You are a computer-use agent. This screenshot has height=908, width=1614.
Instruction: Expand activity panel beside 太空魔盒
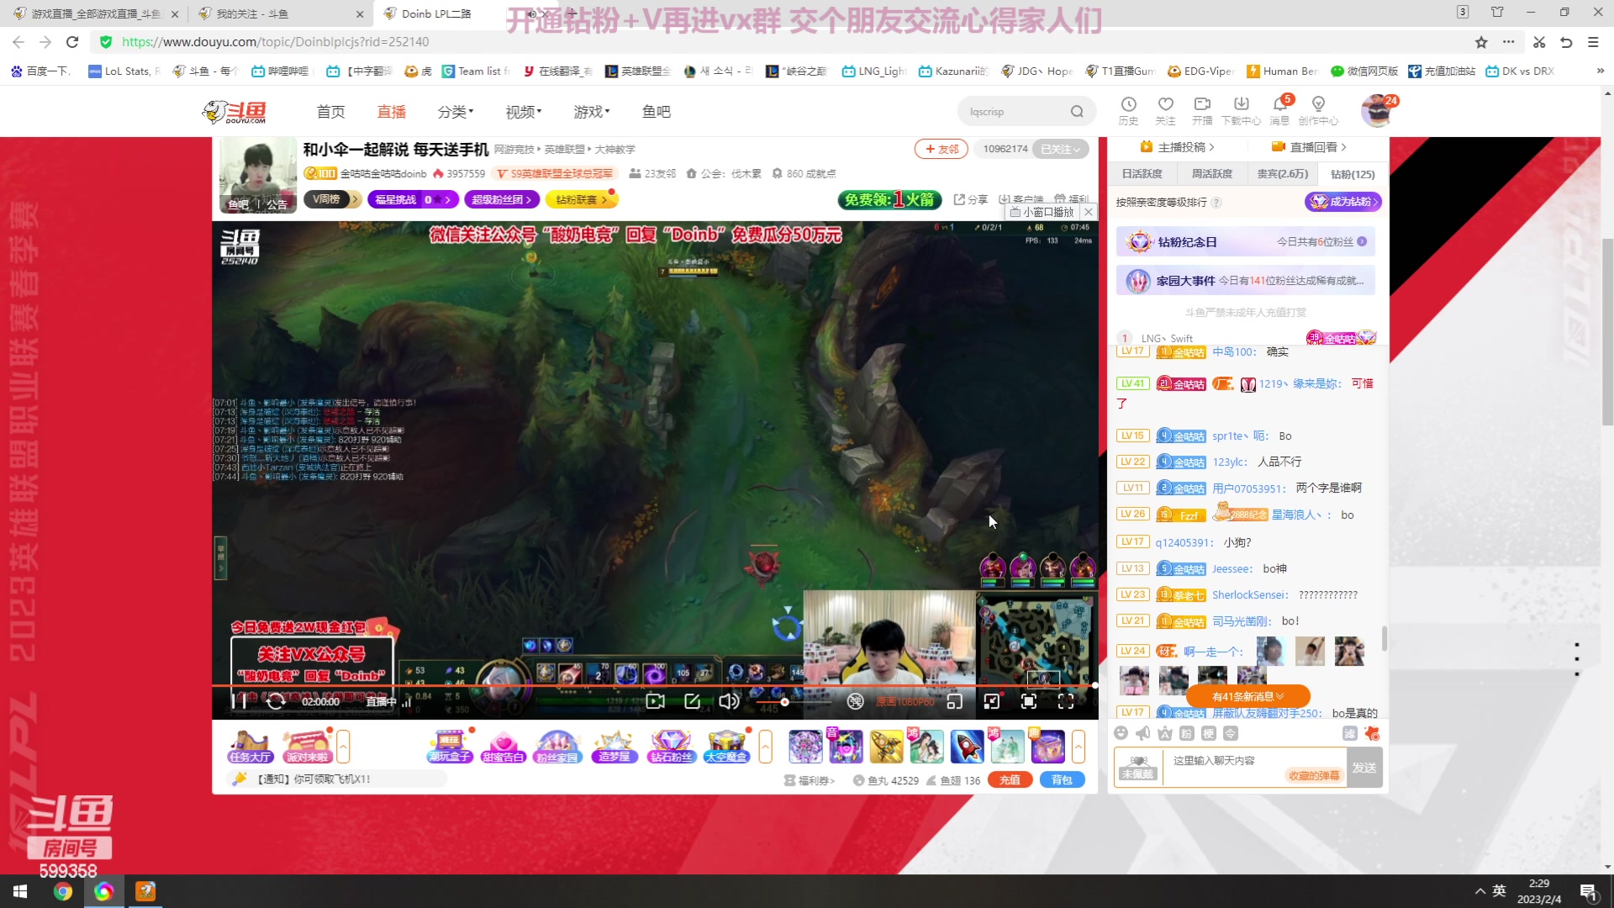pos(765,746)
